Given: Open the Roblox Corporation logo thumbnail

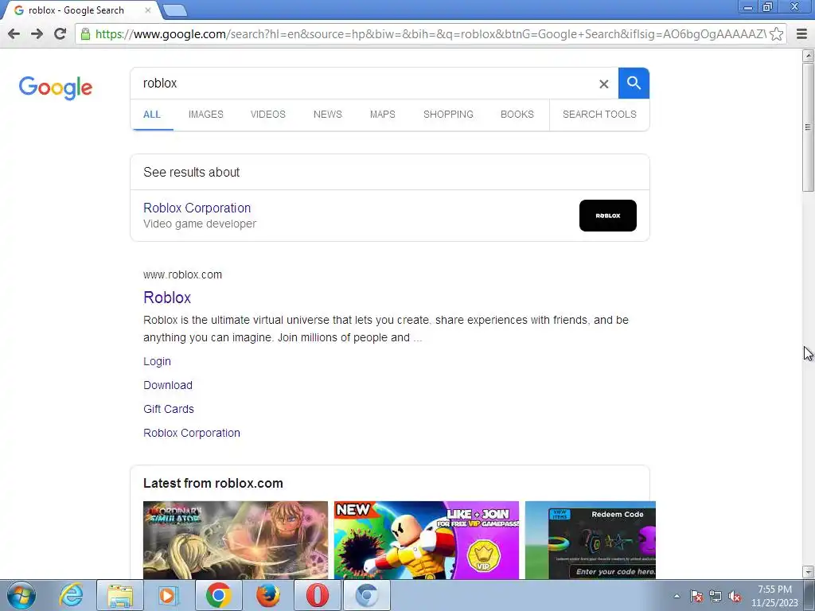Looking at the screenshot, I should [607, 216].
